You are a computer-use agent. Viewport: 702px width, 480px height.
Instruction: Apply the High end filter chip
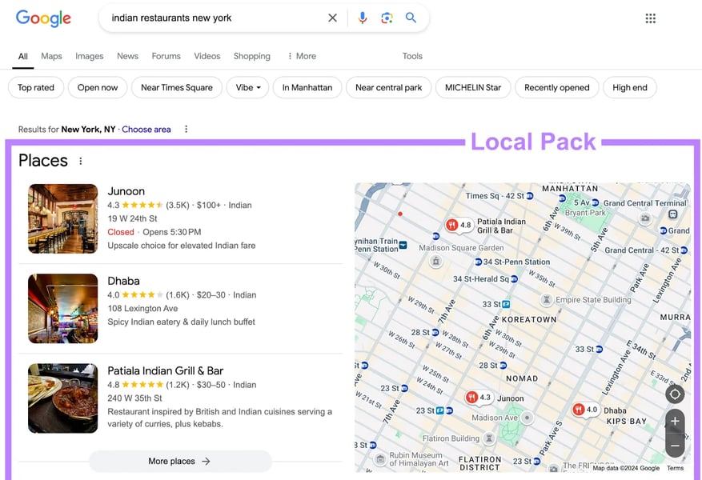click(x=630, y=88)
